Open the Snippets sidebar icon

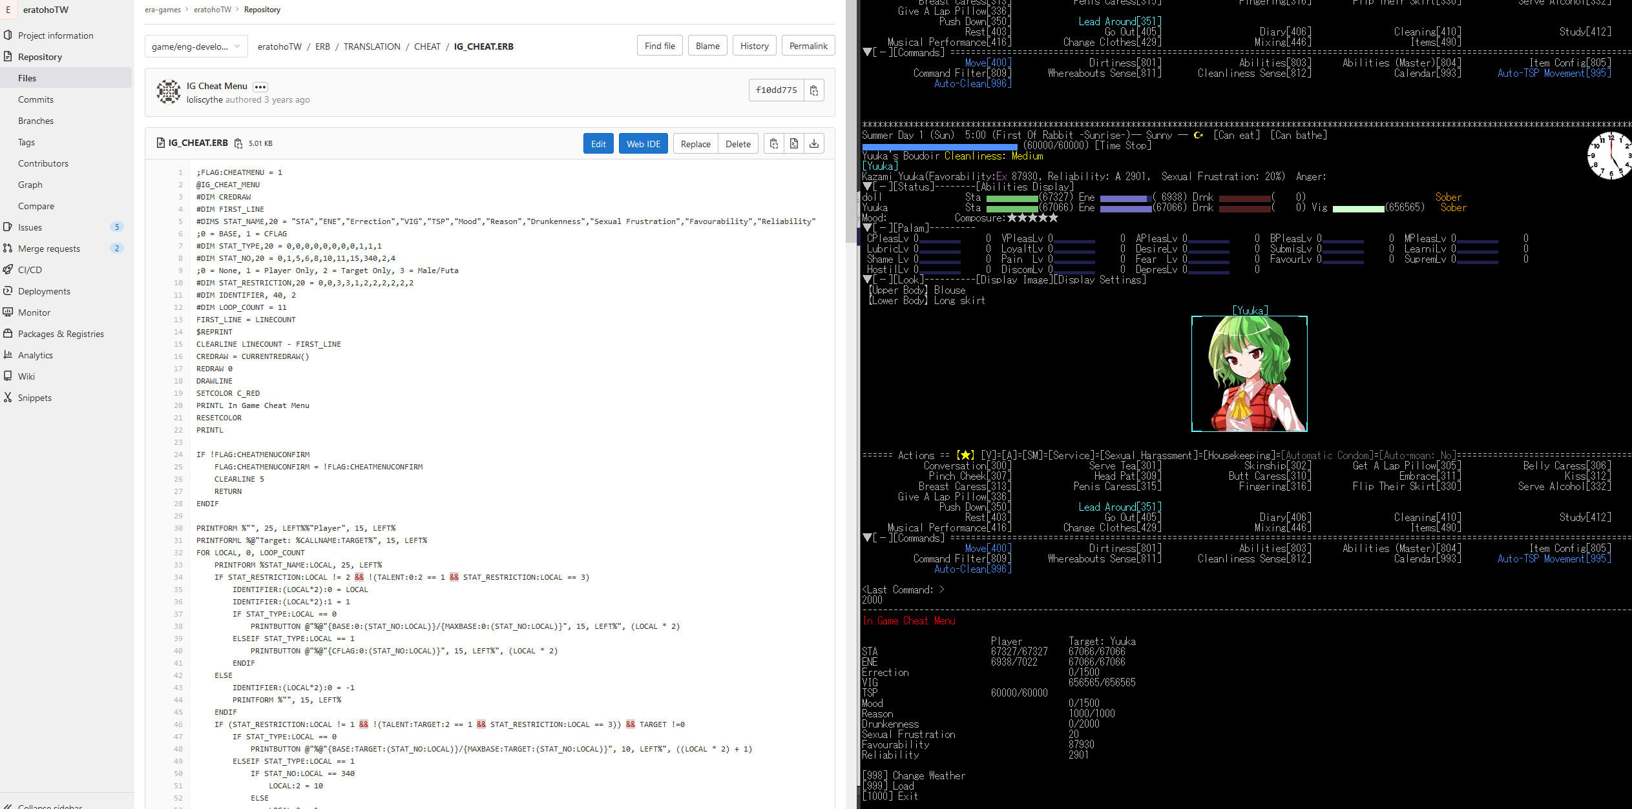click(x=8, y=398)
